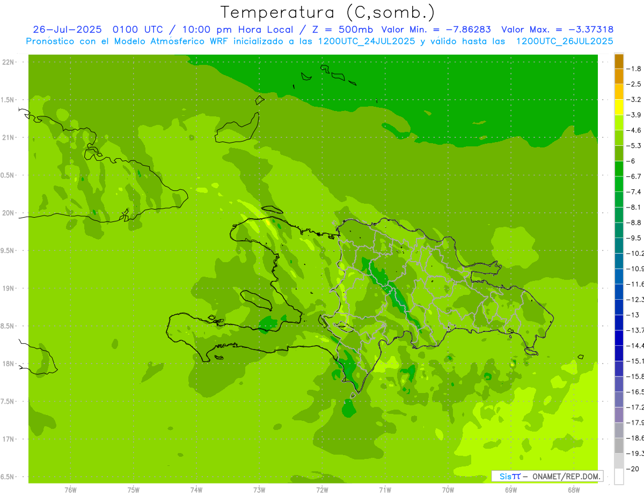
Task: Click the 'SisTT - ONAMET/REP.DOM.' credit label
Action: click(x=547, y=476)
